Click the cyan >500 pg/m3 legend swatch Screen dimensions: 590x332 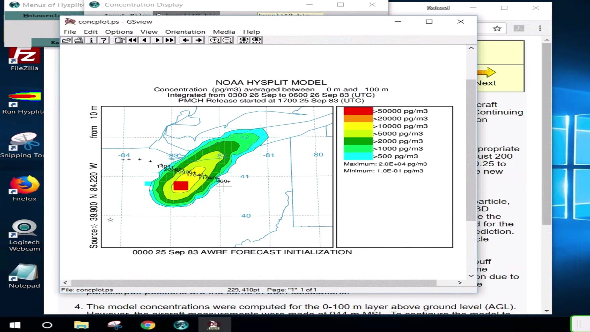pos(358,156)
